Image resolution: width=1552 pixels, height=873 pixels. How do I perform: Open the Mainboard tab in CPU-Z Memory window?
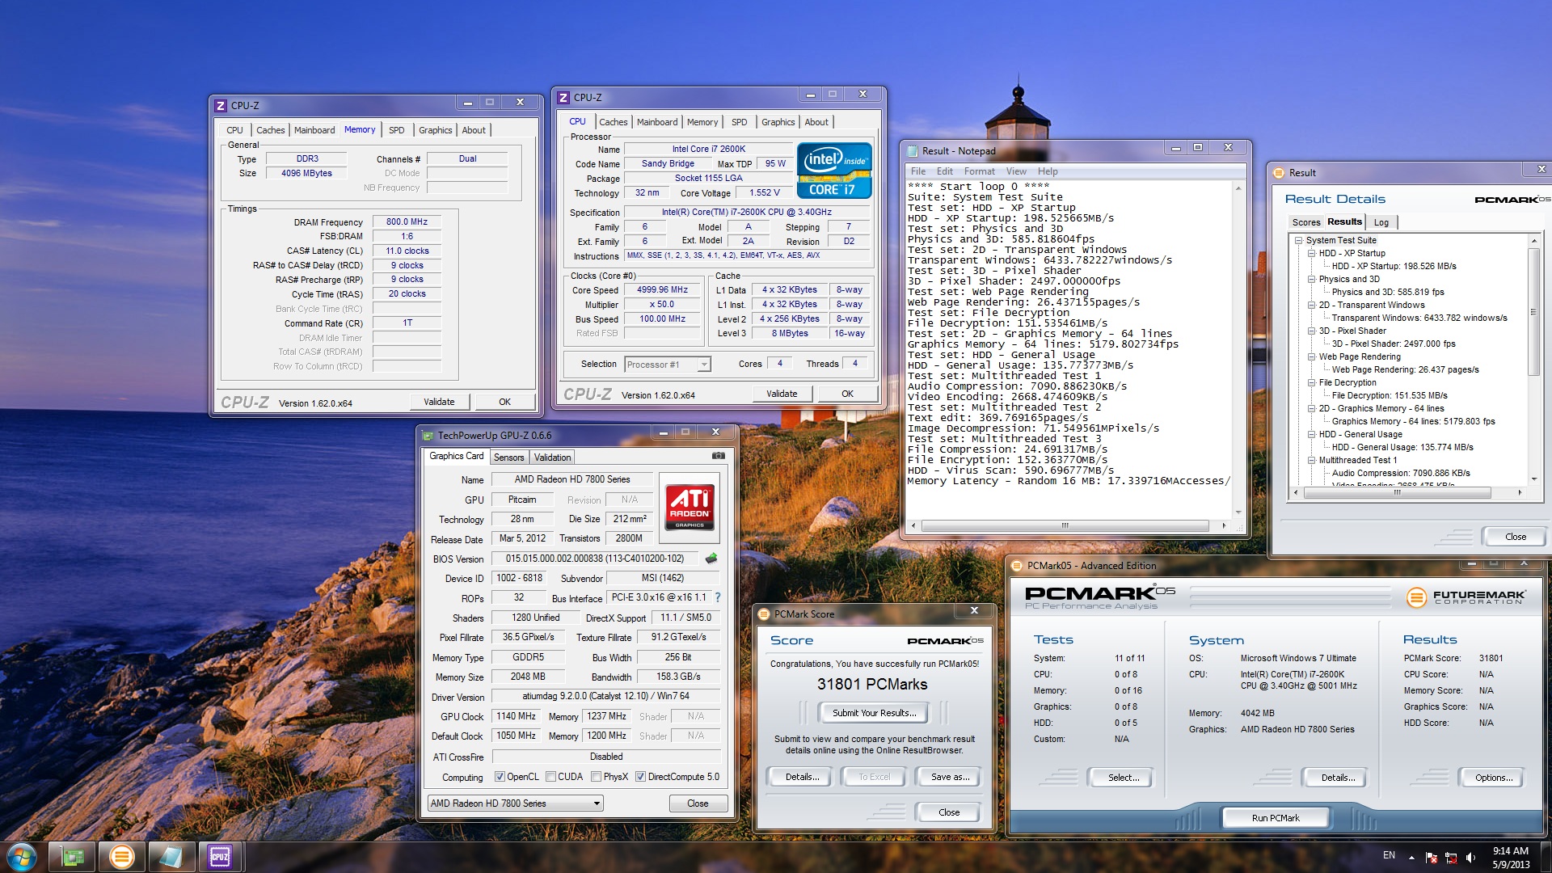pos(314,130)
